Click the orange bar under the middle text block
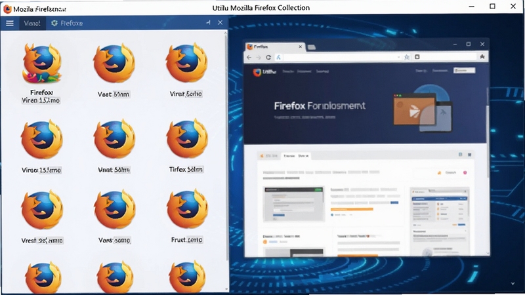525x295 pixels. (352, 209)
